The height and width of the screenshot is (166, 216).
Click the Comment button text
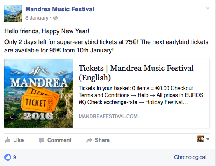(59, 140)
